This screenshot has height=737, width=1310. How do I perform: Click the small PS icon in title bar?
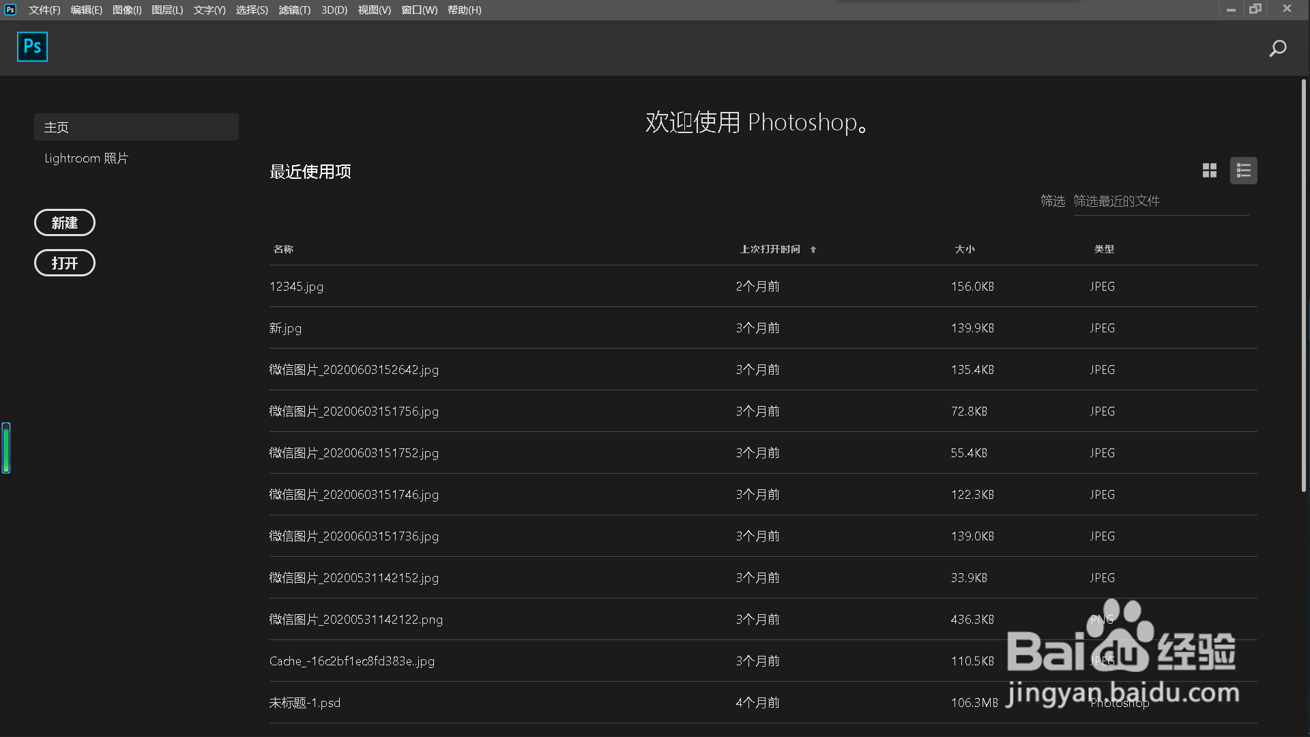pyautogui.click(x=9, y=10)
